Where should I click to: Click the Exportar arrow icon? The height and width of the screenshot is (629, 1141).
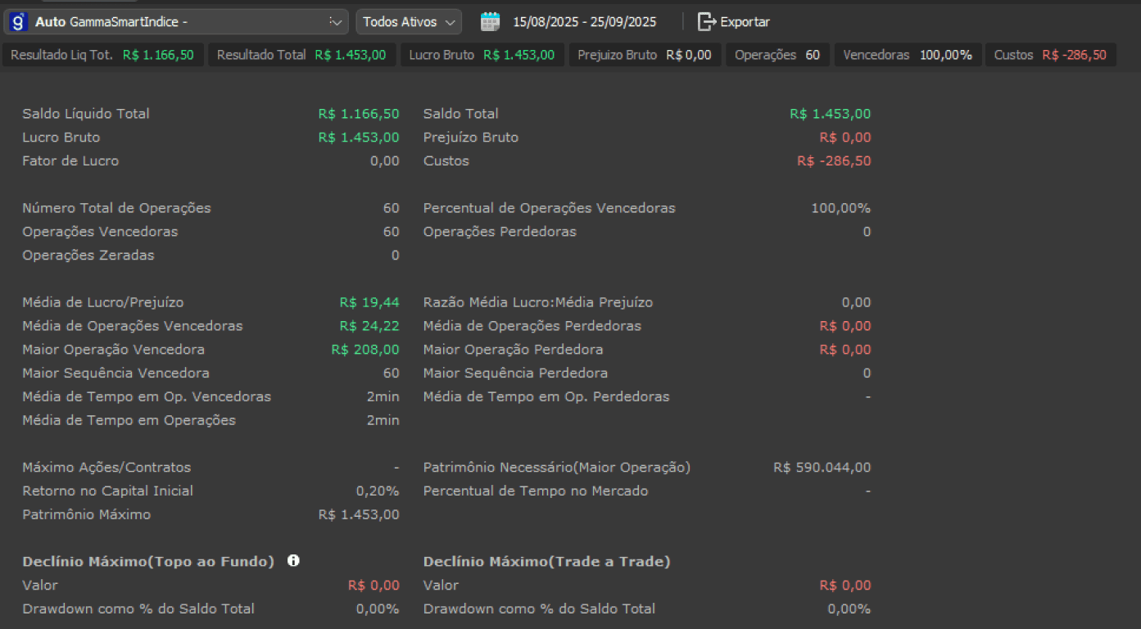coord(706,22)
